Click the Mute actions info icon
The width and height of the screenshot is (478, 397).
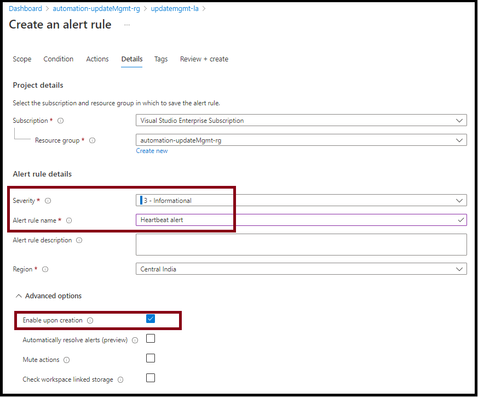(66, 359)
